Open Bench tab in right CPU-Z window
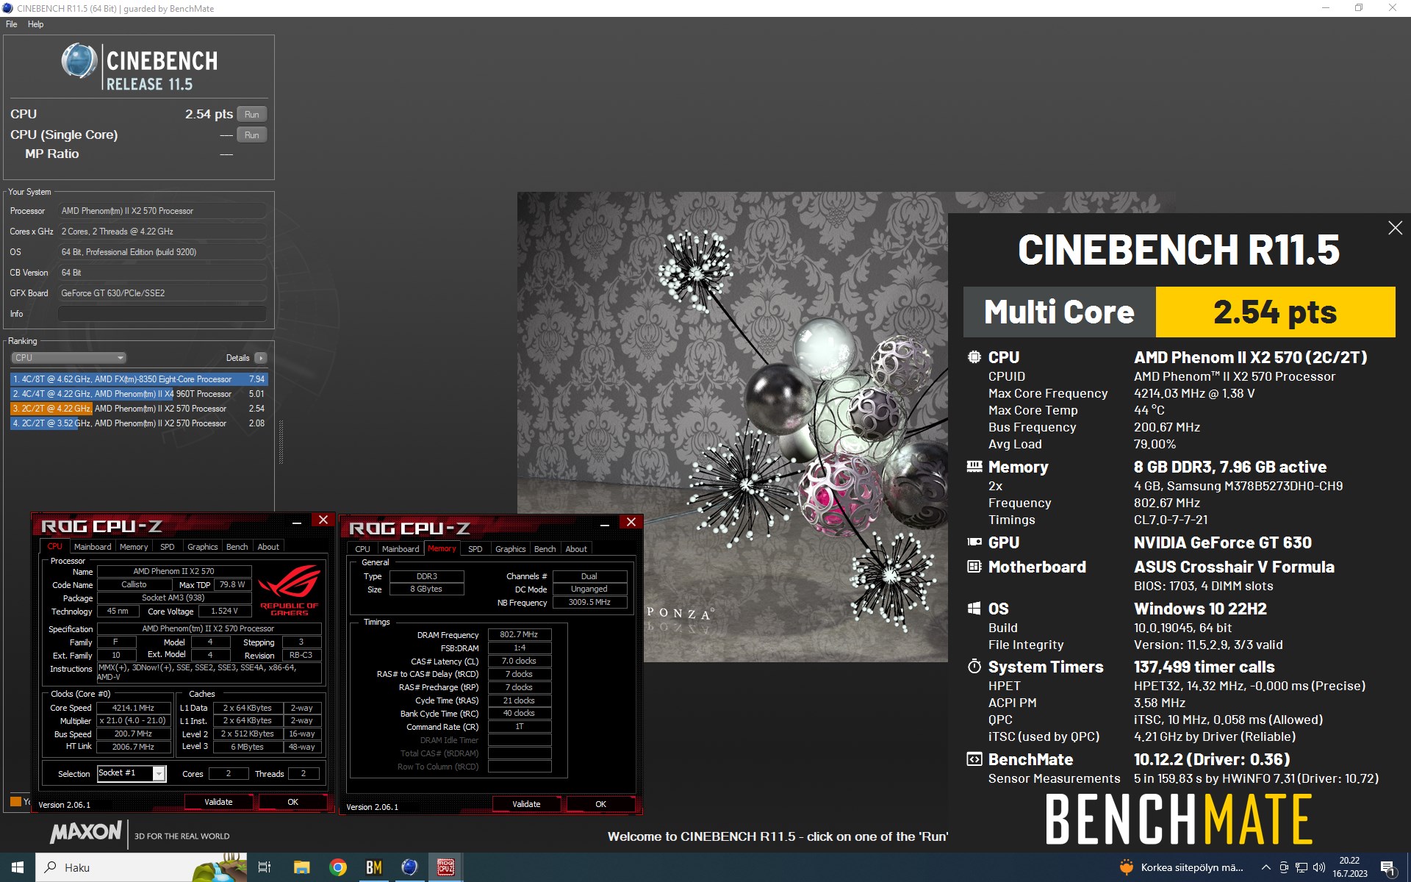Viewport: 1411px width, 882px height. tap(545, 549)
